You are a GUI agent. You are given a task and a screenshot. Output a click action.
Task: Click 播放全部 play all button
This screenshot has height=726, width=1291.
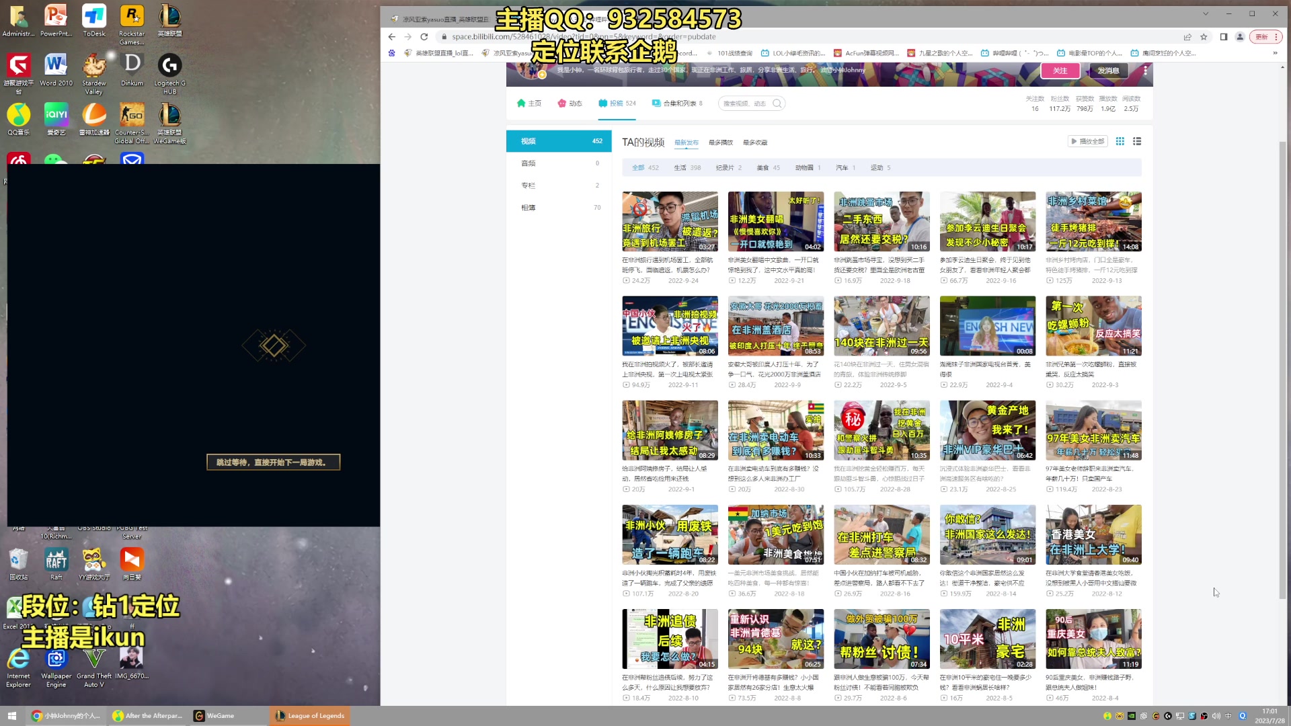tap(1087, 141)
